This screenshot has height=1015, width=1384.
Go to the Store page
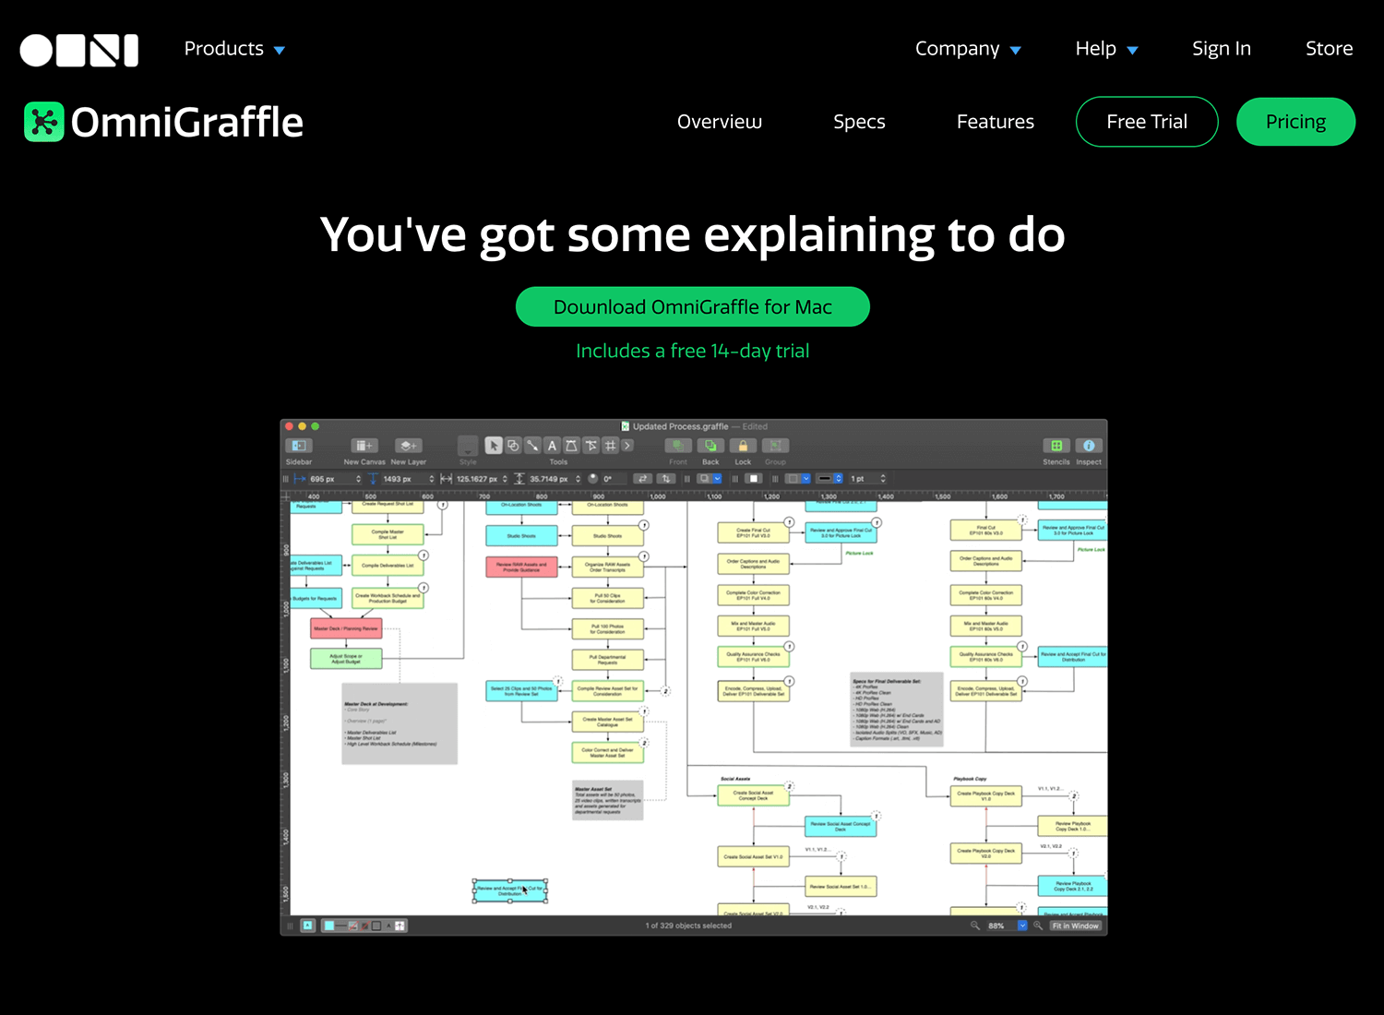pos(1329,49)
